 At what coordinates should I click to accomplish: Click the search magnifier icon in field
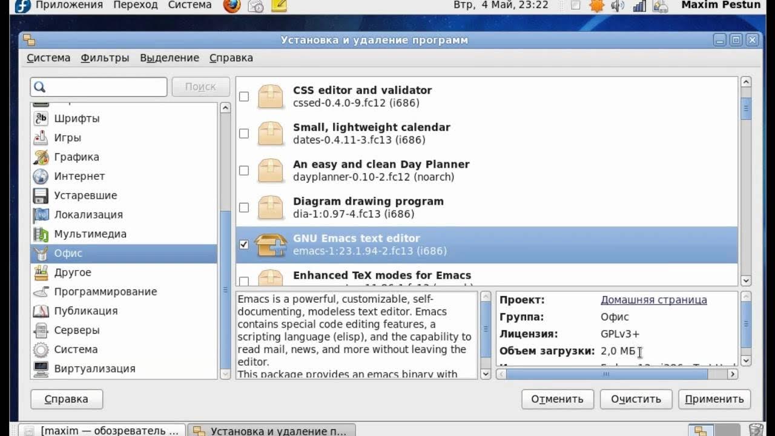click(x=39, y=87)
